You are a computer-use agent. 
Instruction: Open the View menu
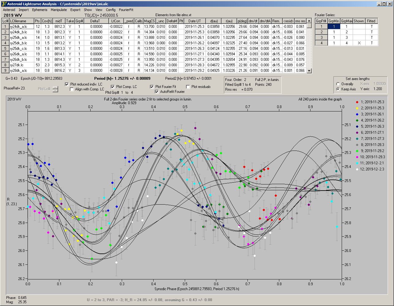point(99,10)
